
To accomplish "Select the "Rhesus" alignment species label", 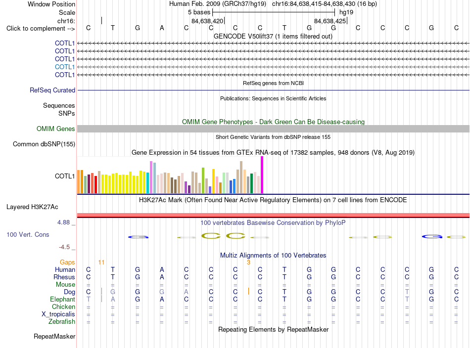I will 64,277.
